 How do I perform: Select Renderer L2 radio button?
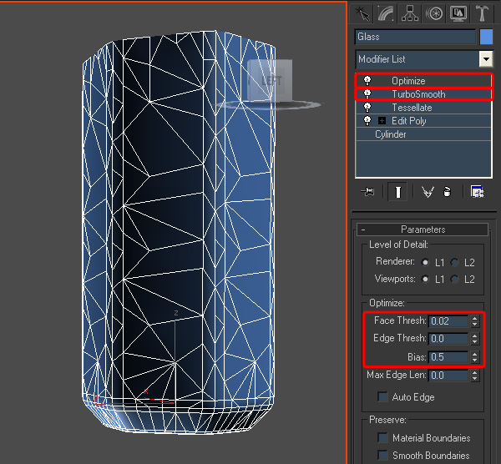pyautogui.click(x=455, y=263)
